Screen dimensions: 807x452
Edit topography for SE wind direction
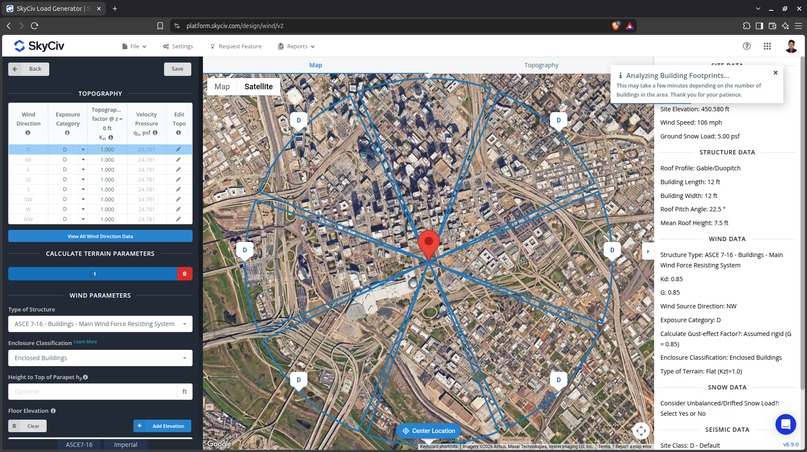178,179
